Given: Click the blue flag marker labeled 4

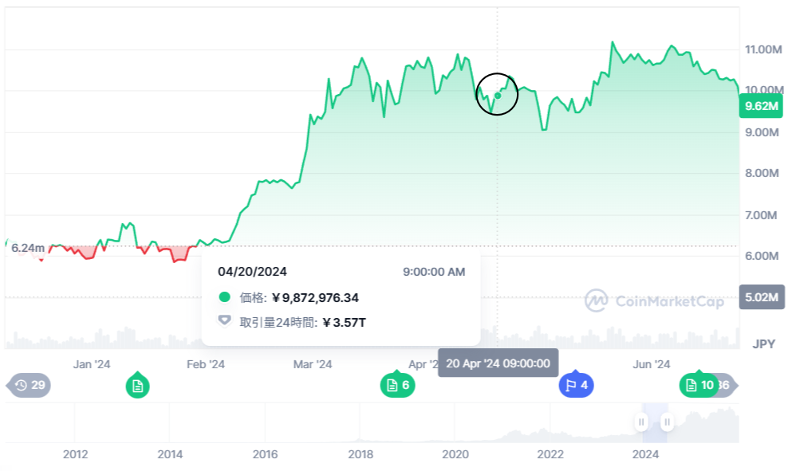Looking at the screenshot, I should point(577,386).
